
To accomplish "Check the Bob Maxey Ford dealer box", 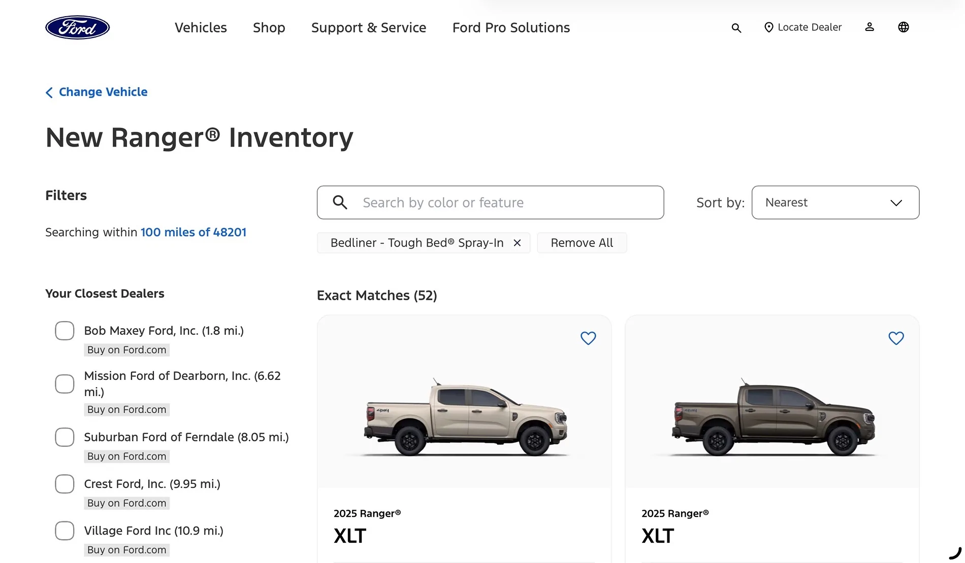I will (x=65, y=331).
